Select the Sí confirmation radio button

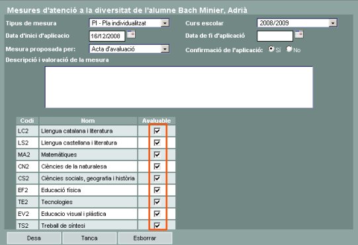(x=271, y=49)
